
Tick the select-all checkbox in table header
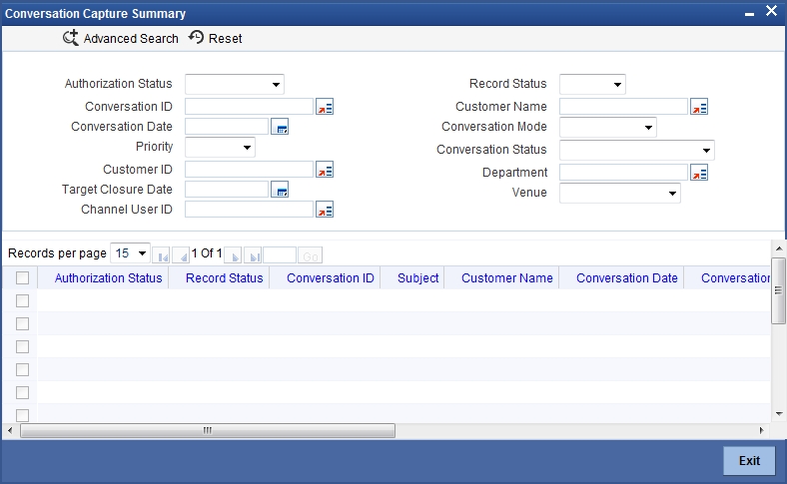click(x=23, y=277)
